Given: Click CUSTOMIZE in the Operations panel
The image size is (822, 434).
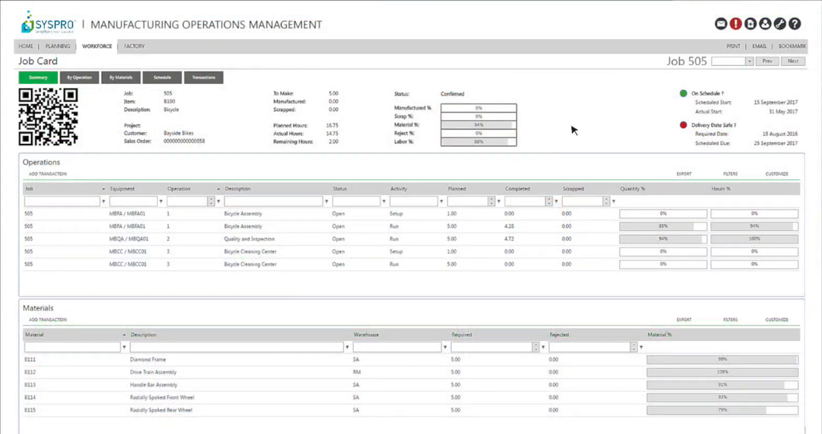Looking at the screenshot, I should click(776, 174).
